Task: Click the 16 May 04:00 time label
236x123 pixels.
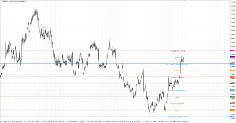Action: (x=185, y=122)
